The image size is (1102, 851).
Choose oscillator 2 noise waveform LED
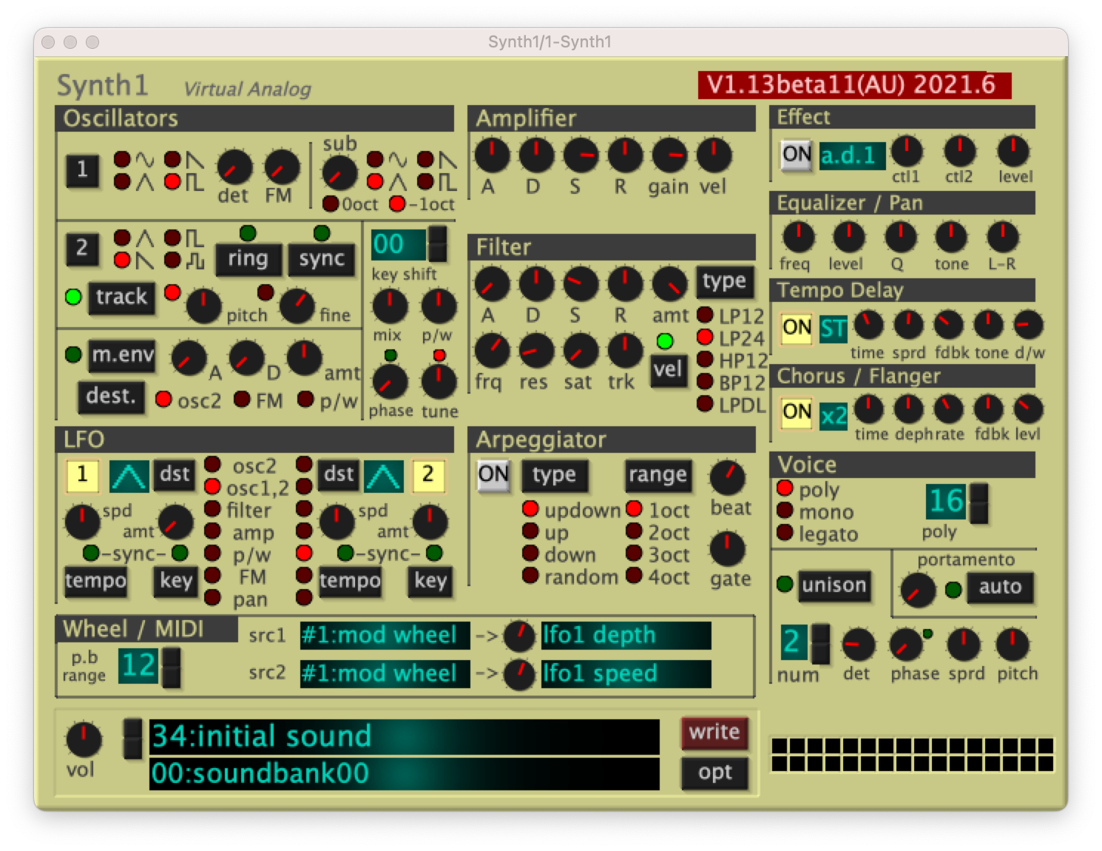tap(172, 260)
